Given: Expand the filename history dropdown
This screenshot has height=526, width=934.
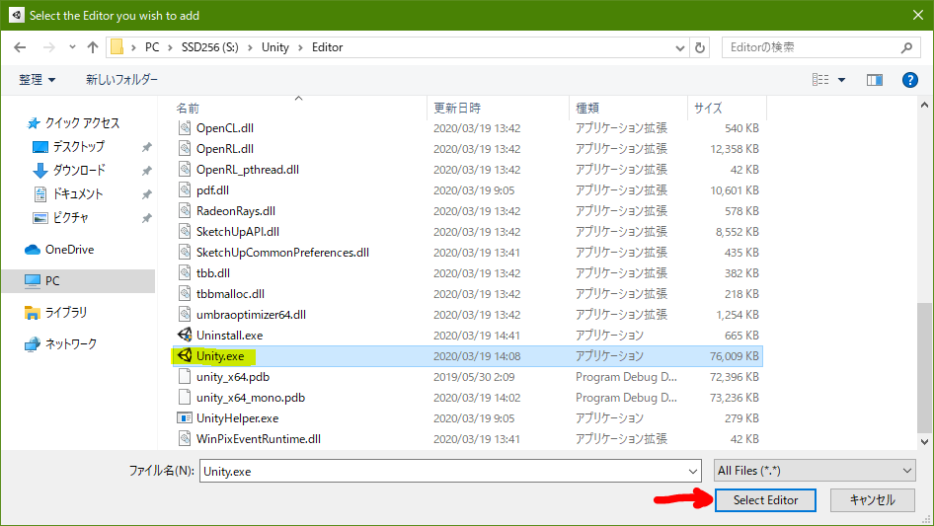Looking at the screenshot, I should click(693, 471).
